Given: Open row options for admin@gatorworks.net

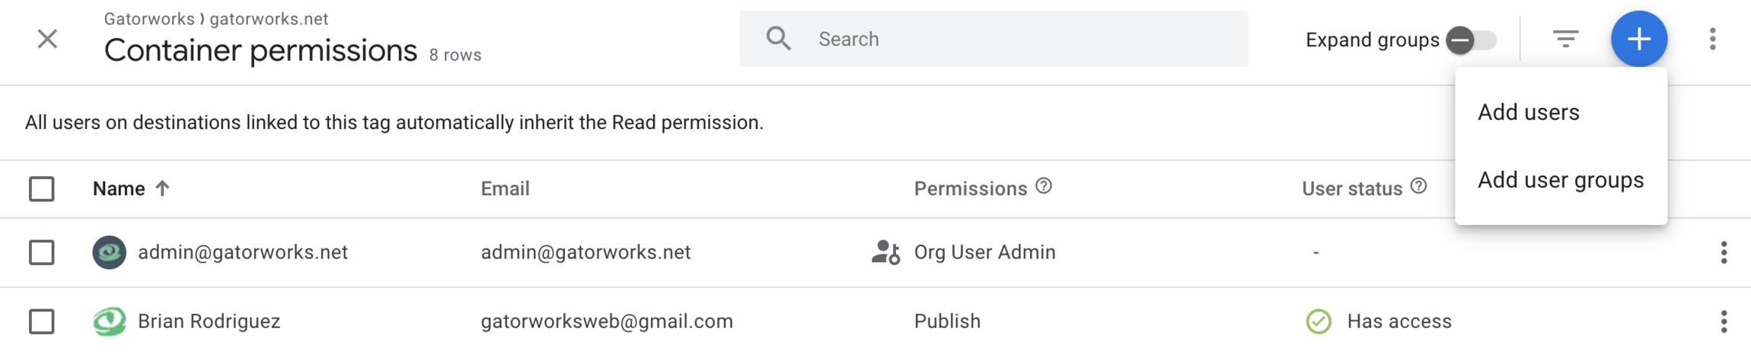Looking at the screenshot, I should pyautogui.click(x=1724, y=252).
